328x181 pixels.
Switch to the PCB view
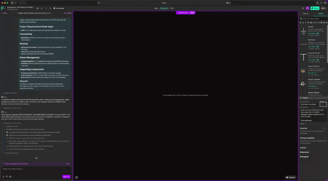point(172,8)
